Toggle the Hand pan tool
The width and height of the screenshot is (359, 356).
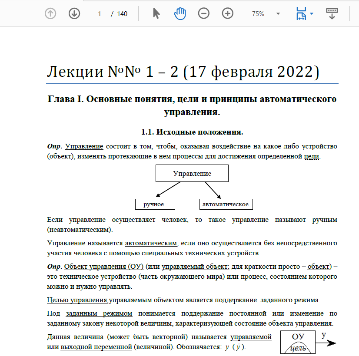[x=180, y=13]
